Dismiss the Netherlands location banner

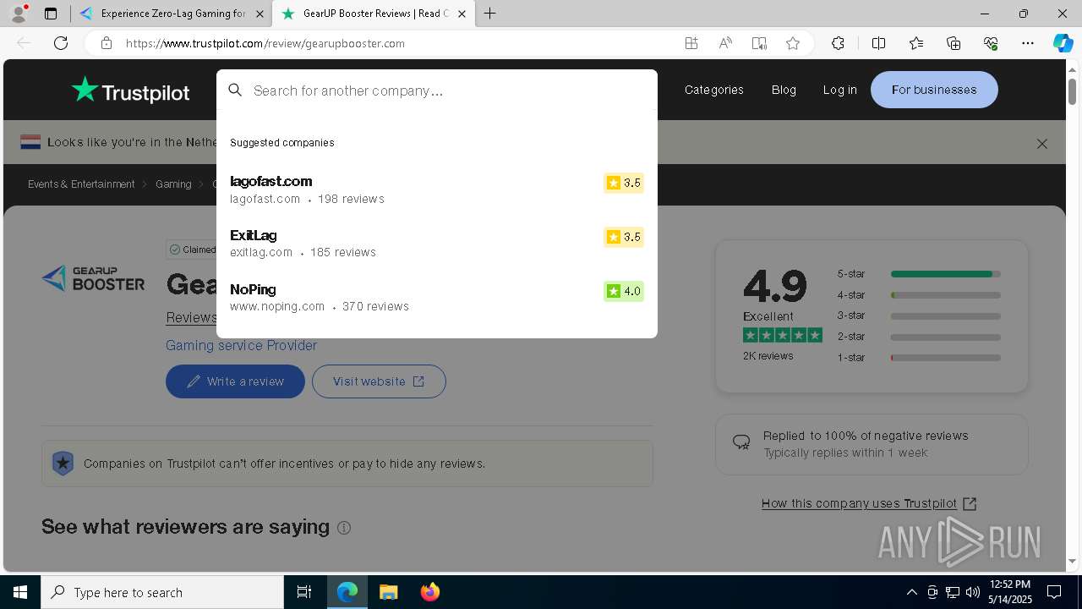tap(1042, 144)
